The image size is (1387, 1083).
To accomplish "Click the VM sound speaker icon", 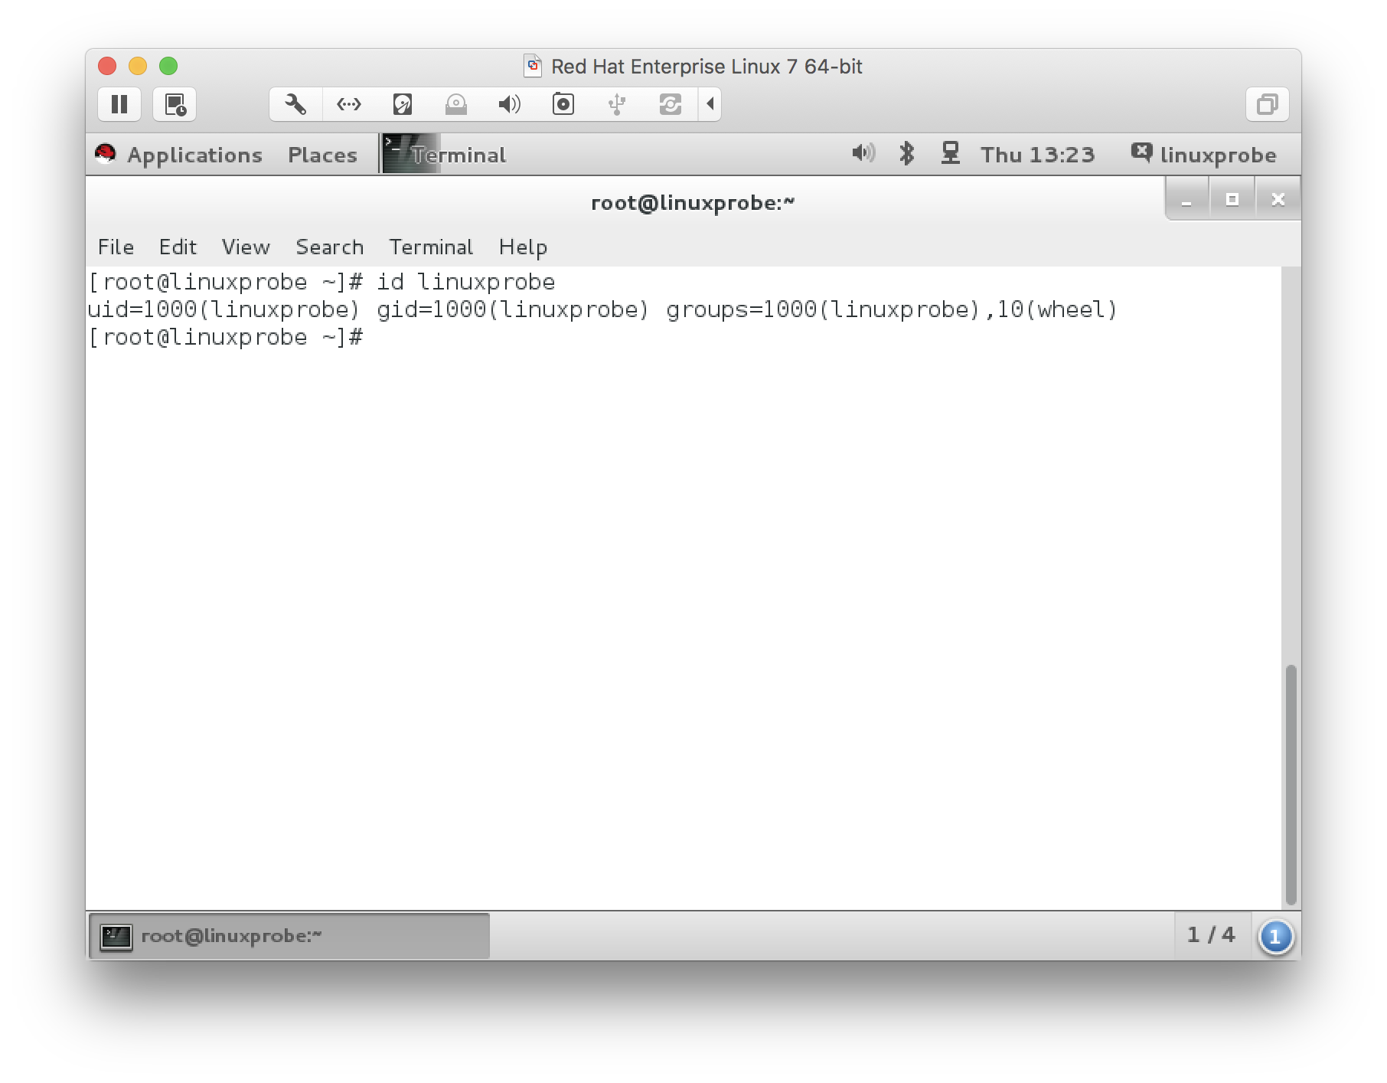I will click(x=510, y=104).
